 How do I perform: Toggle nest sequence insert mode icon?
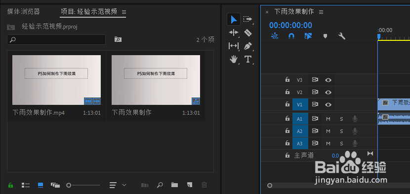[x=275, y=36]
